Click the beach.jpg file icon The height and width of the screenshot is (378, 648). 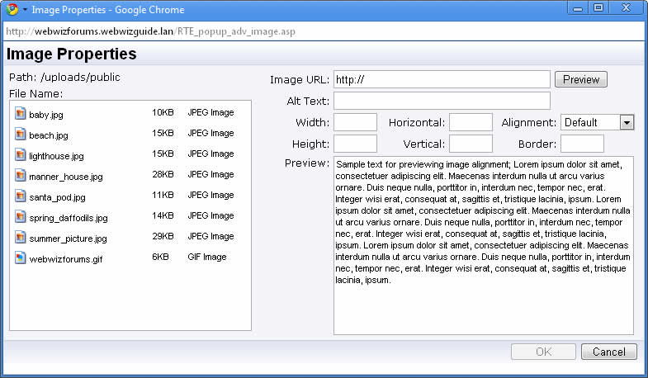(x=21, y=135)
